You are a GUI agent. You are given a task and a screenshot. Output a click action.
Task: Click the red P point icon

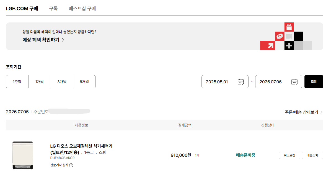point(280,36)
